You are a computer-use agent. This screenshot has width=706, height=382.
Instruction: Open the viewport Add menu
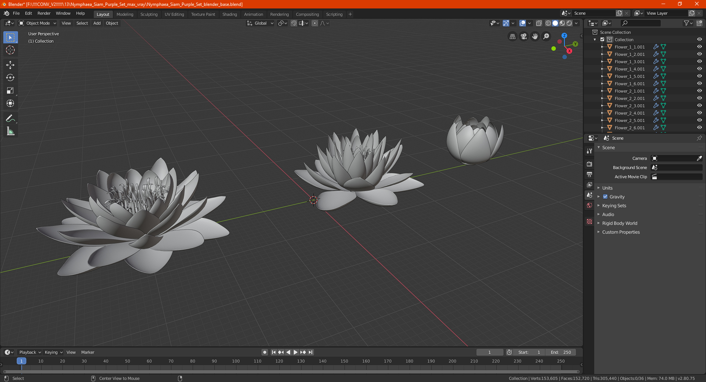coord(97,23)
